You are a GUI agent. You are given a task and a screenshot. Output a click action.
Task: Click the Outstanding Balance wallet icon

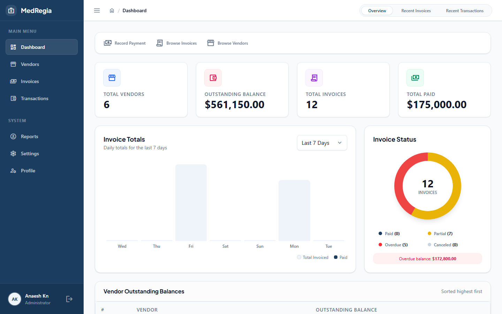[x=213, y=78]
